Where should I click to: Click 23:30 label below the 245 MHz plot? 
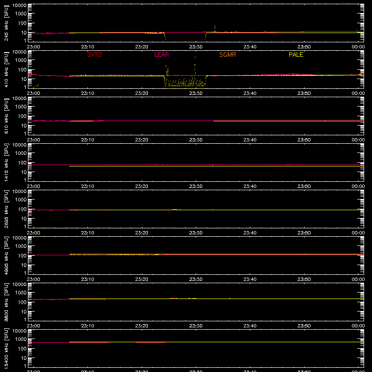[196, 47]
